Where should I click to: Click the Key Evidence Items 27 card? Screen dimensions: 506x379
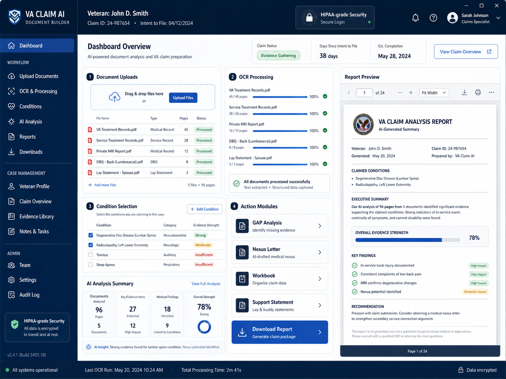pyautogui.click(x=133, y=314)
